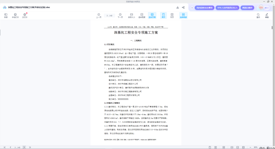Click the 我的回收站在哪里 suggestion chip
This screenshot has height=149, width=275.
(x=205, y=8)
